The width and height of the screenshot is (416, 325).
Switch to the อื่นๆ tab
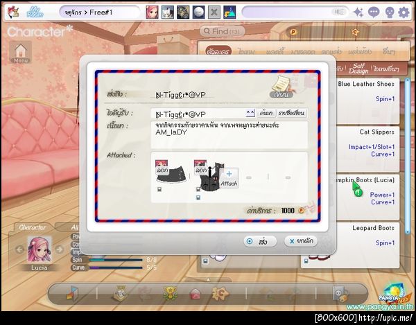pyautogui.click(x=389, y=51)
